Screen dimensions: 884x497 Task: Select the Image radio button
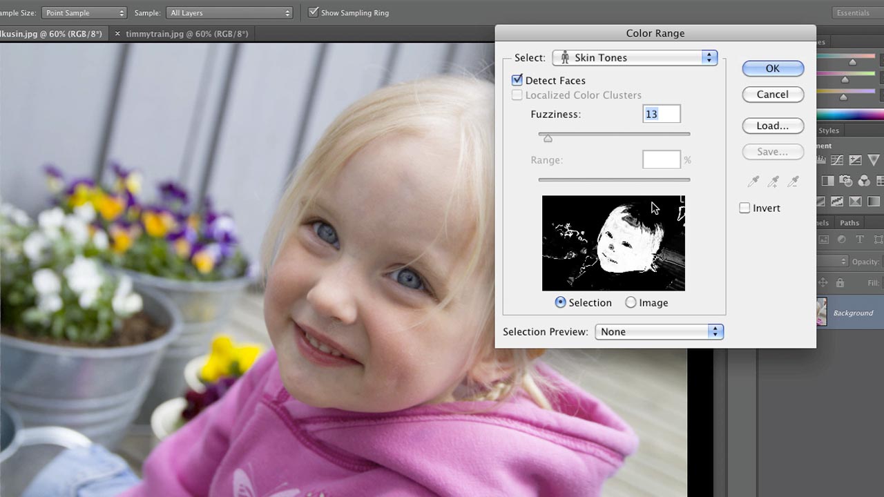click(631, 302)
